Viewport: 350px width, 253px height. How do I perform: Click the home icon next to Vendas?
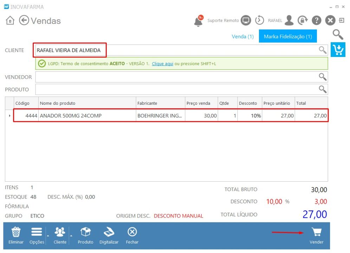10,20
